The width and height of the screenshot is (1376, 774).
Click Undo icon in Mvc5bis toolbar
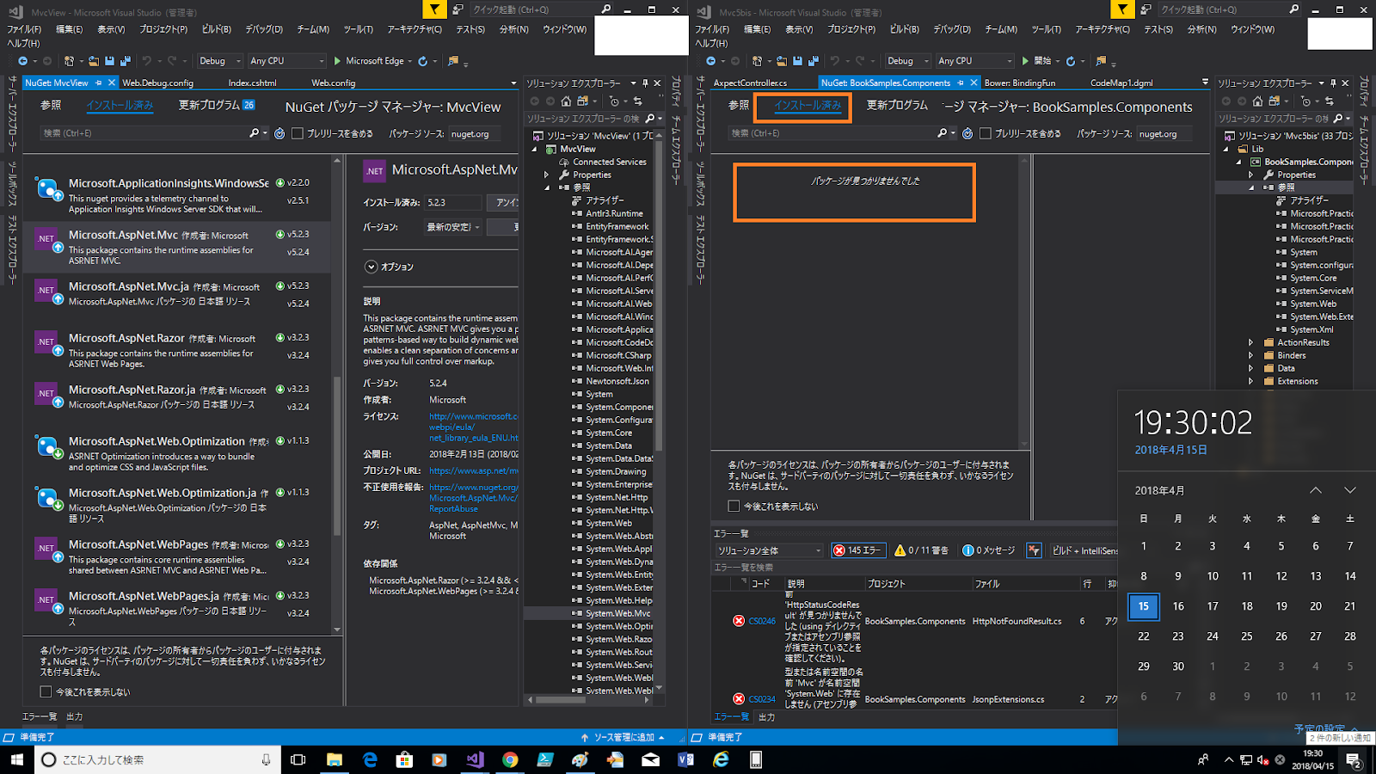(x=835, y=61)
